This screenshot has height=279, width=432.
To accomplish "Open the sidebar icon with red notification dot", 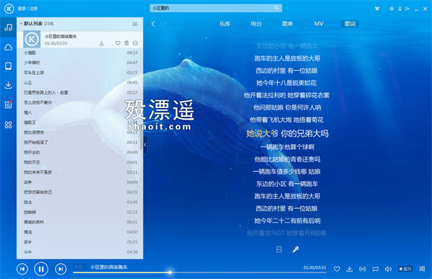I will click(x=8, y=105).
